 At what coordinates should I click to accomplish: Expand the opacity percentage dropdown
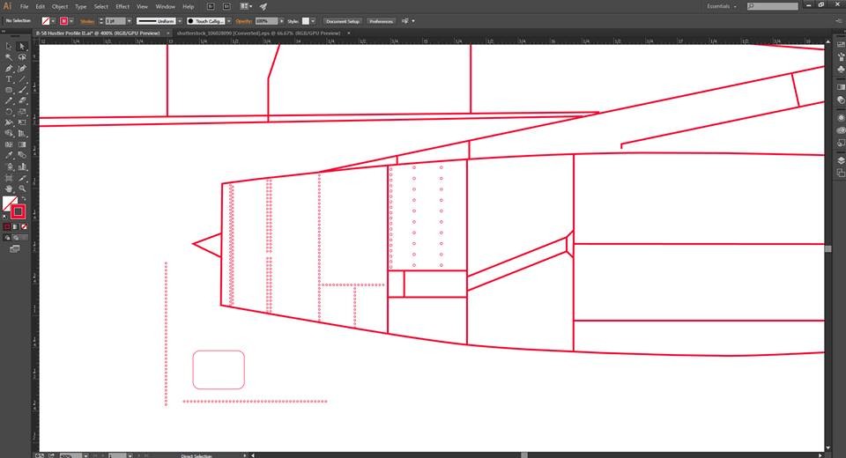(x=281, y=21)
